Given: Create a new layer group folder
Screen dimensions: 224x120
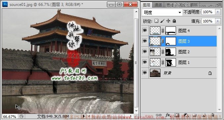Looking at the screenshot, I should (x=194, y=115).
